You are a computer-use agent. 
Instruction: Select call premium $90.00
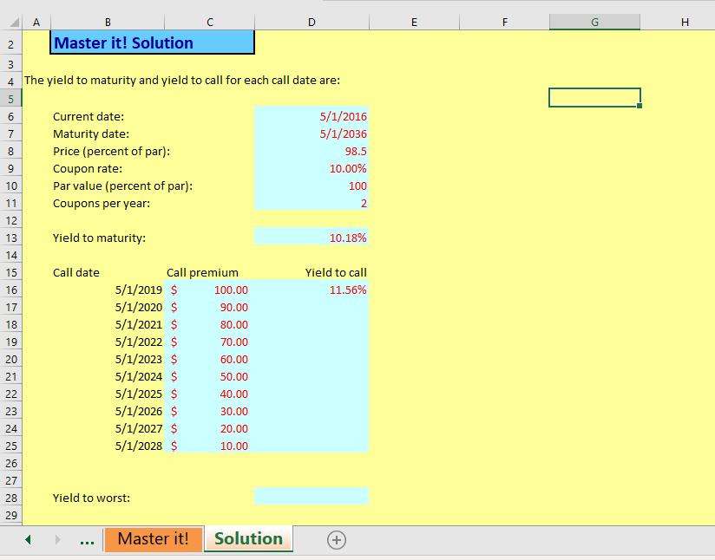pos(210,307)
